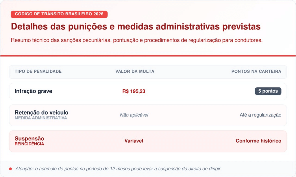Click the "Suspensão" row title
296x177 pixels.
pos(29,138)
